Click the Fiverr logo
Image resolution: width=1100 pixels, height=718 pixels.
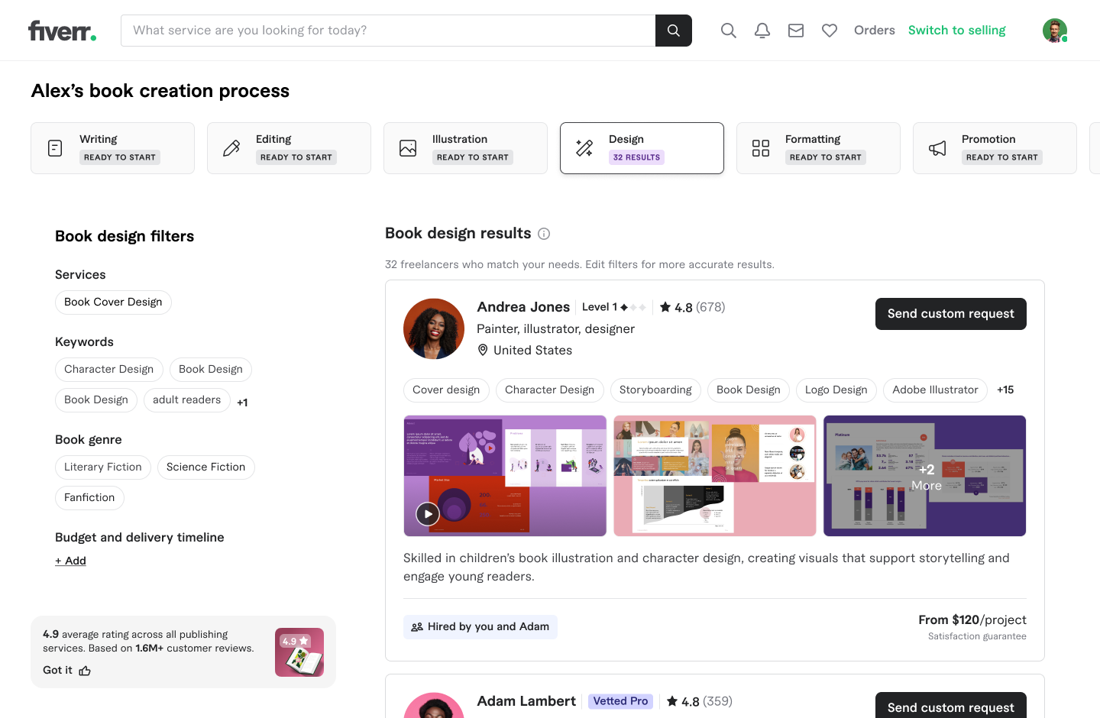coord(62,31)
